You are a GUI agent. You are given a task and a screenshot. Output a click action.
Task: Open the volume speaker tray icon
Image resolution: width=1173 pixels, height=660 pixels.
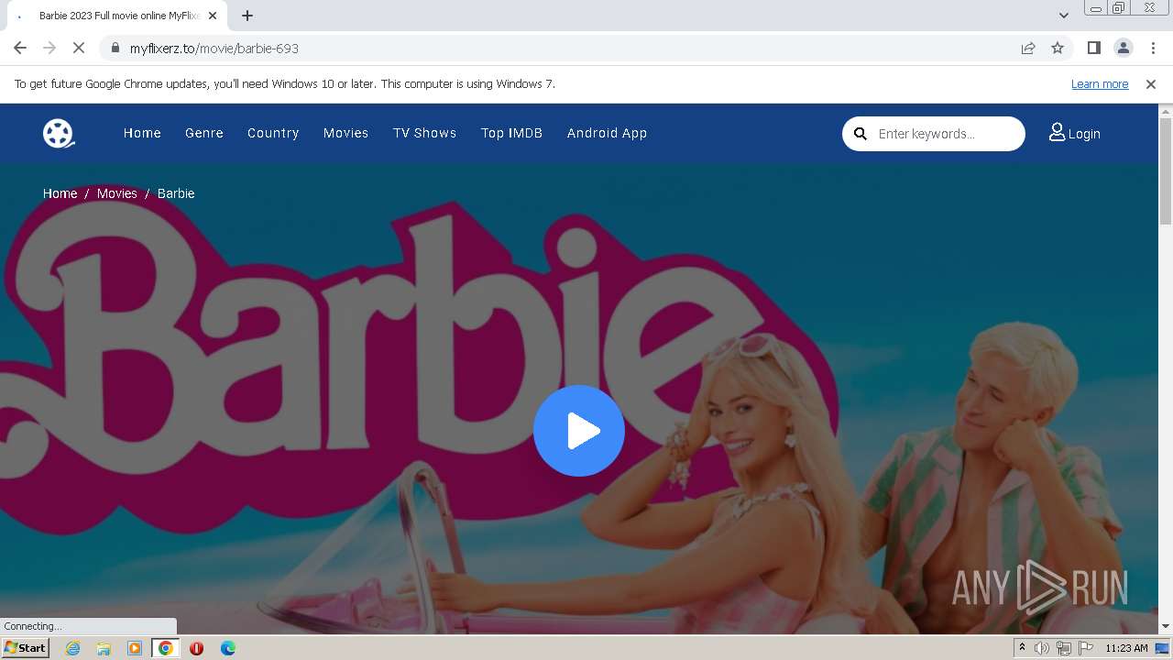pos(1042,648)
